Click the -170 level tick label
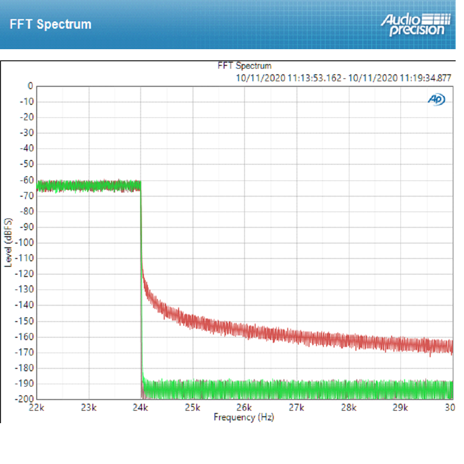The height and width of the screenshot is (464, 464). (25, 353)
